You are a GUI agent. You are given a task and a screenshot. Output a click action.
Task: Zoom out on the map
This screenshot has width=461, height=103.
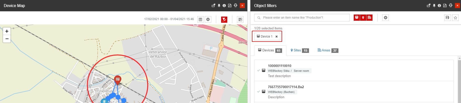click(x=7, y=39)
